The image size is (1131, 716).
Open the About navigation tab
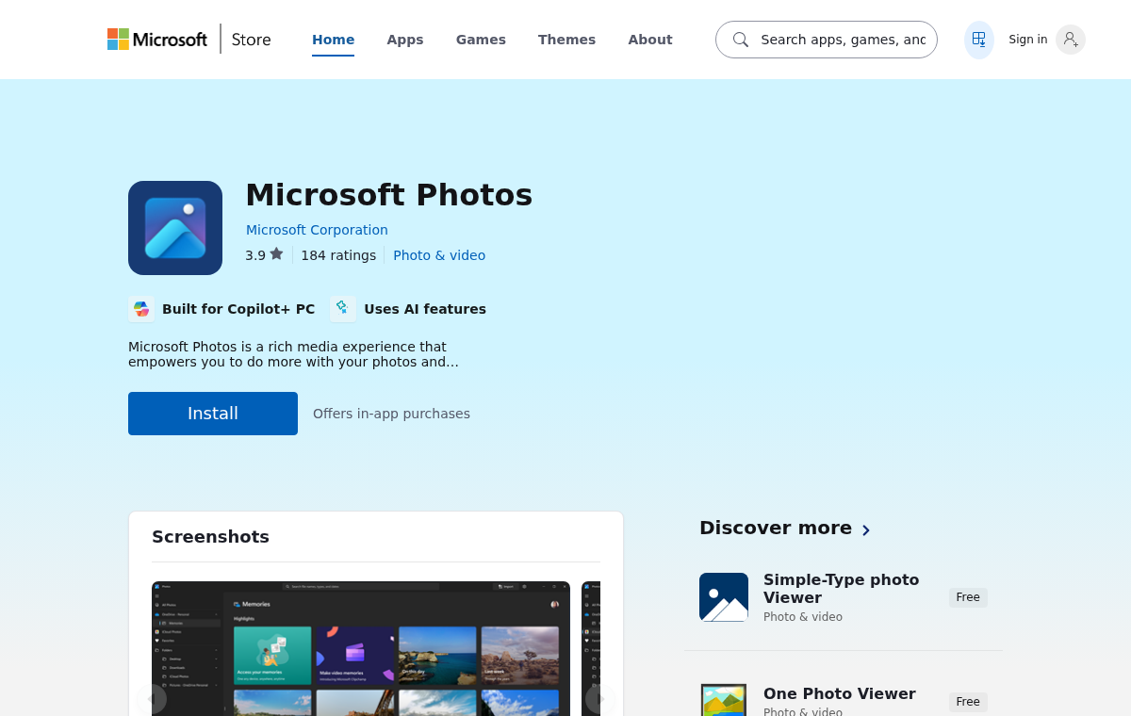pyautogui.click(x=650, y=40)
